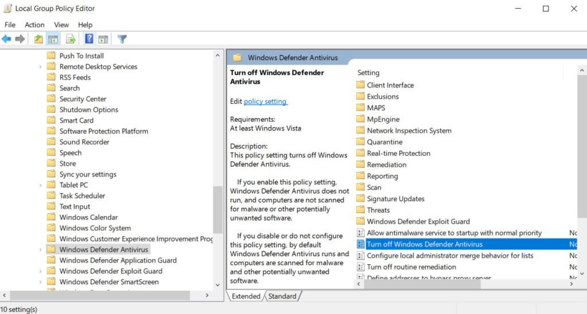This screenshot has width=587, height=314.
Task: Click the Back arrow toolbar icon
Action: coord(6,38)
